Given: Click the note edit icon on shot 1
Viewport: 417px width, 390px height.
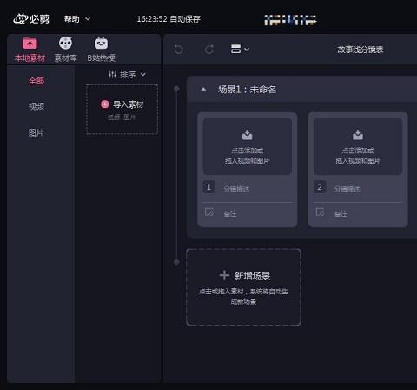Looking at the screenshot, I should (209, 212).
